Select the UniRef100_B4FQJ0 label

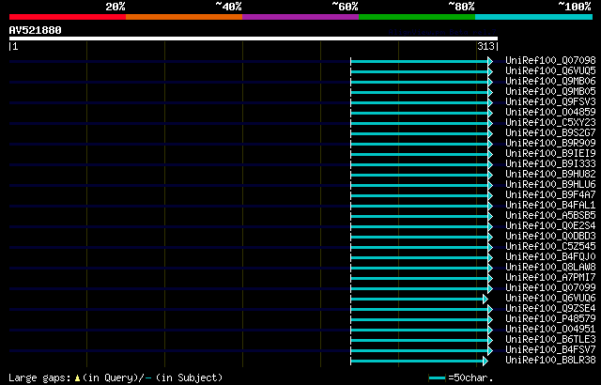(550, 257)
